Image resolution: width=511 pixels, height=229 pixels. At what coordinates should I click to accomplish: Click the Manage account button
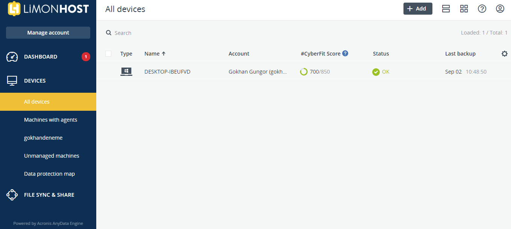(48, 33)
